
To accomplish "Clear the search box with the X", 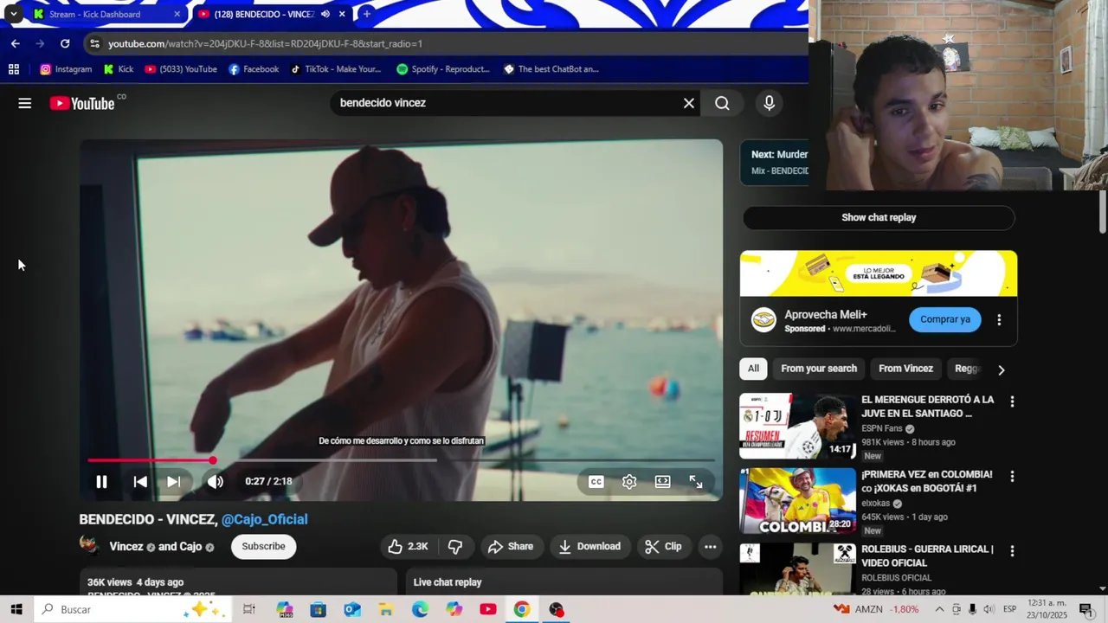I will [x=689, y=103].
